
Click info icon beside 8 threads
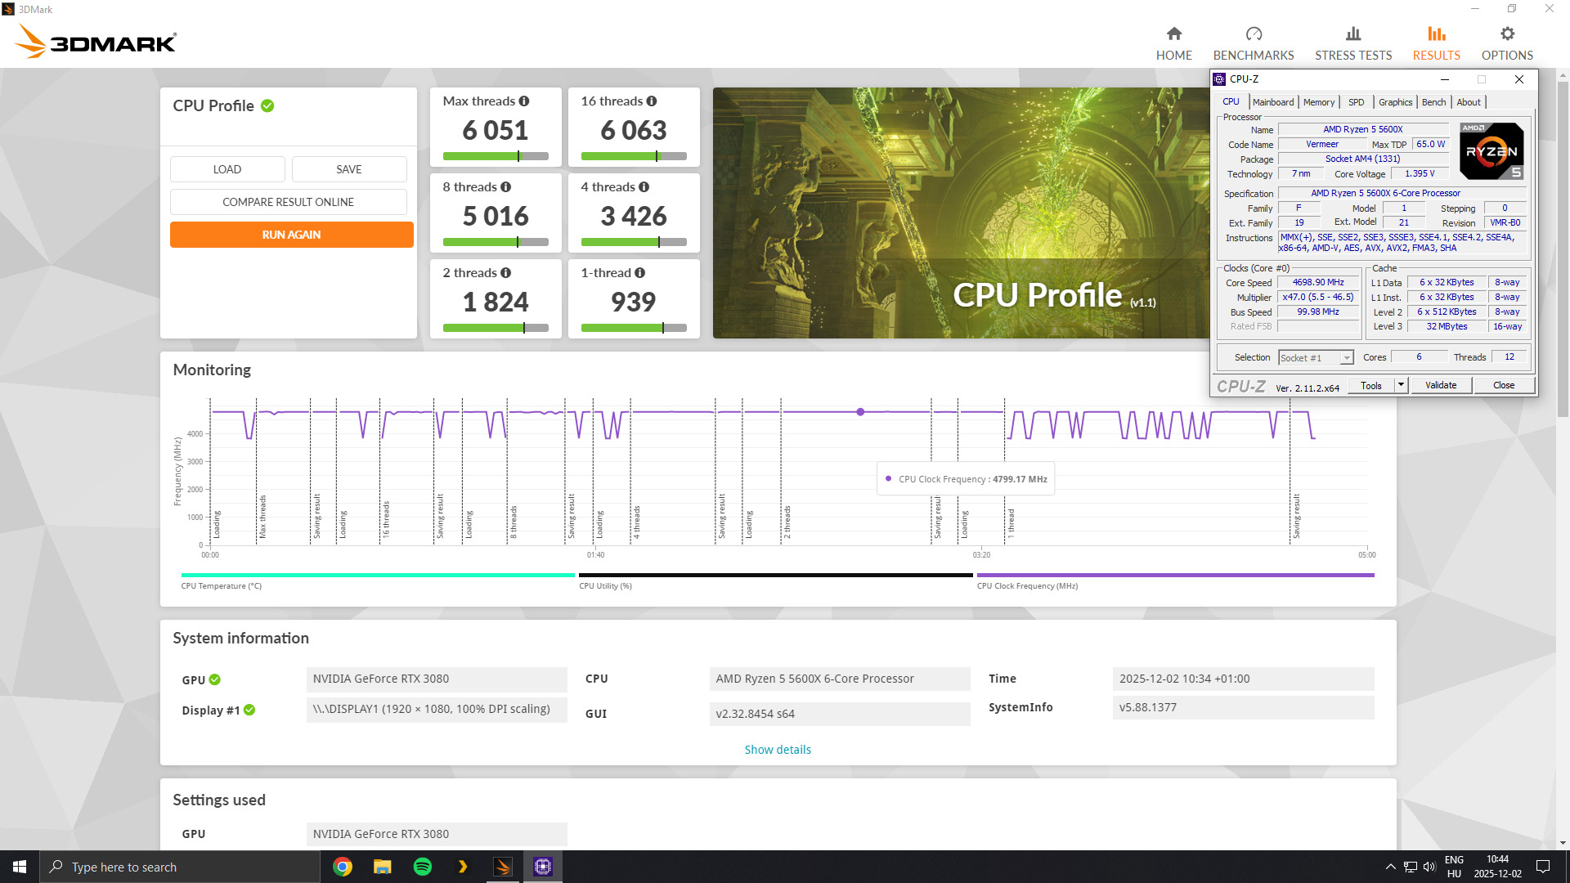(505, 187)
